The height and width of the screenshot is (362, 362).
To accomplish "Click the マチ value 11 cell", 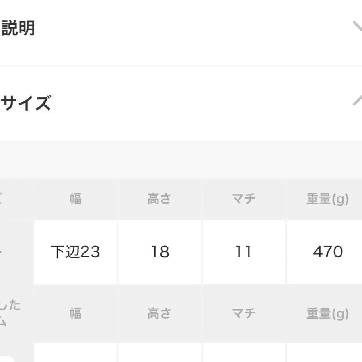I will click(x=244, y=252).
